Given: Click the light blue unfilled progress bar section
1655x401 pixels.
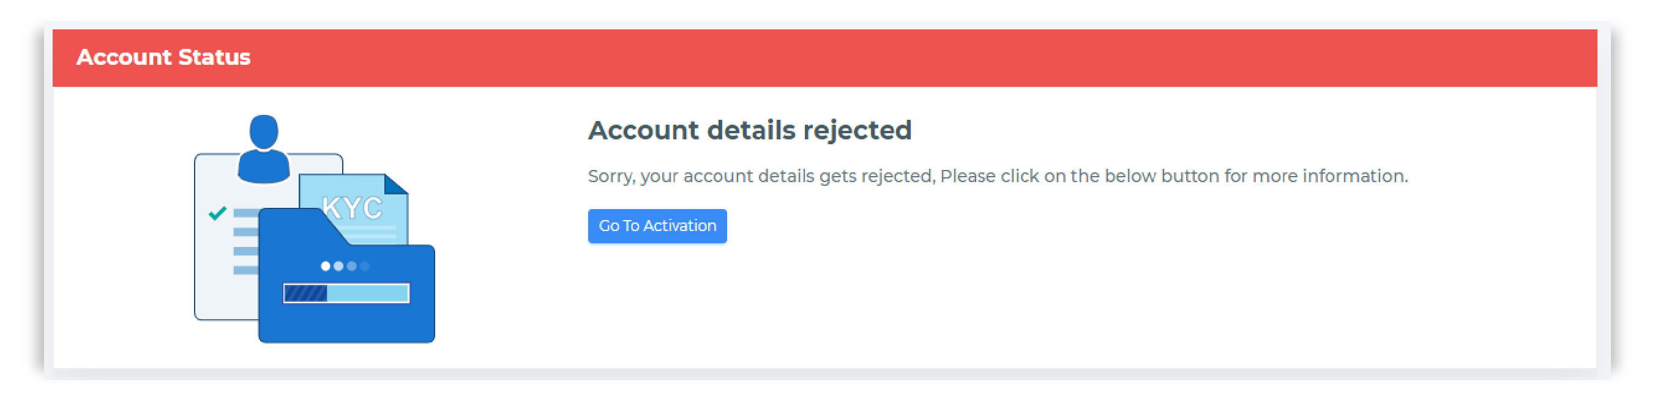Looking at the screenshot, I should click(x=367, y=293).
